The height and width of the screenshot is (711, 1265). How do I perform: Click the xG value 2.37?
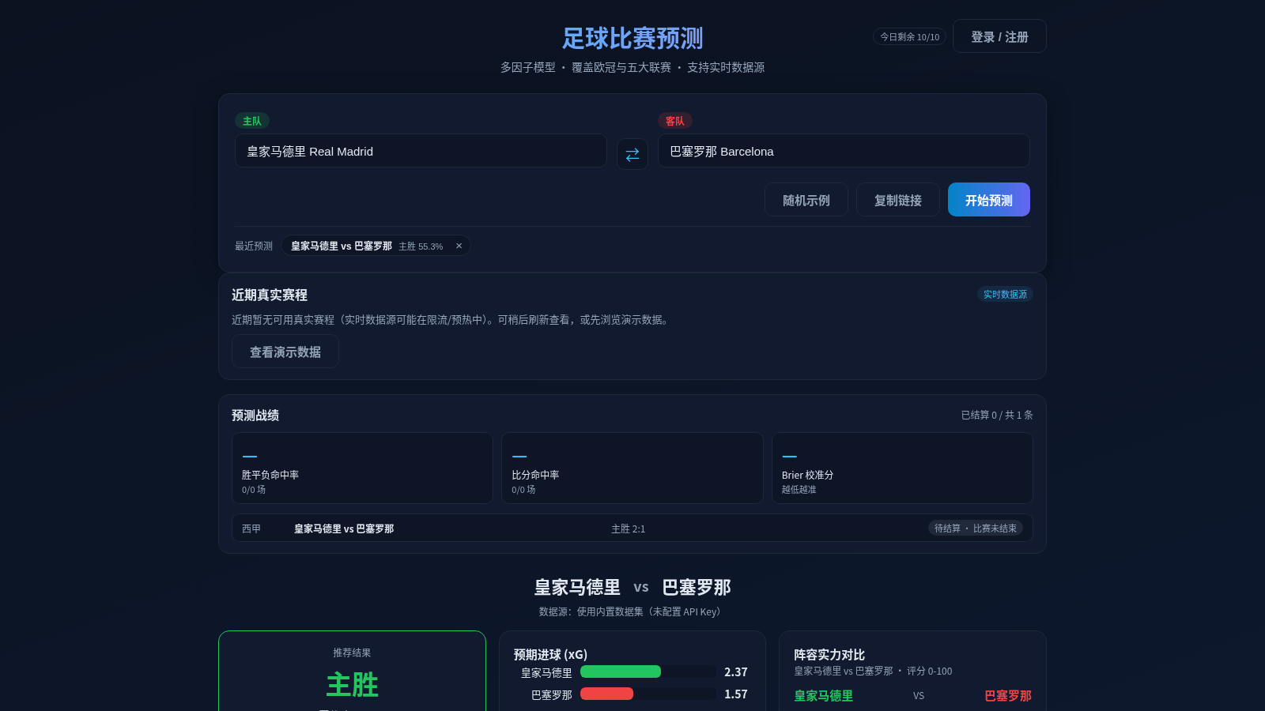[735, 672]
